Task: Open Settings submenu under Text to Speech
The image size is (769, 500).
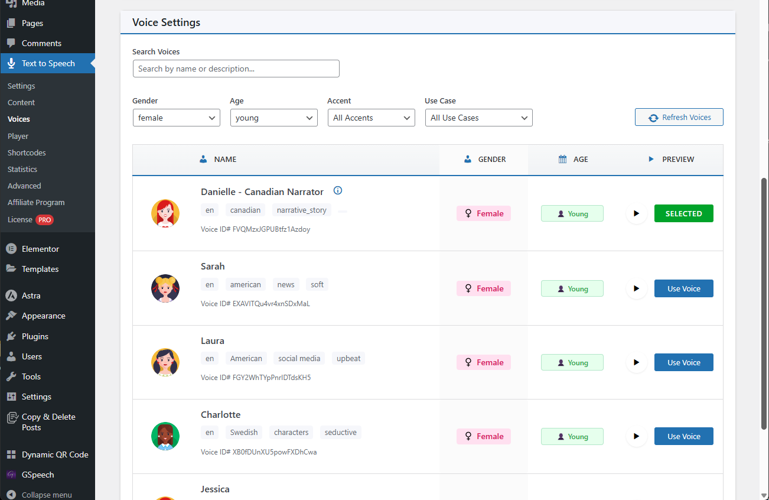Action: tap(21, 86)
